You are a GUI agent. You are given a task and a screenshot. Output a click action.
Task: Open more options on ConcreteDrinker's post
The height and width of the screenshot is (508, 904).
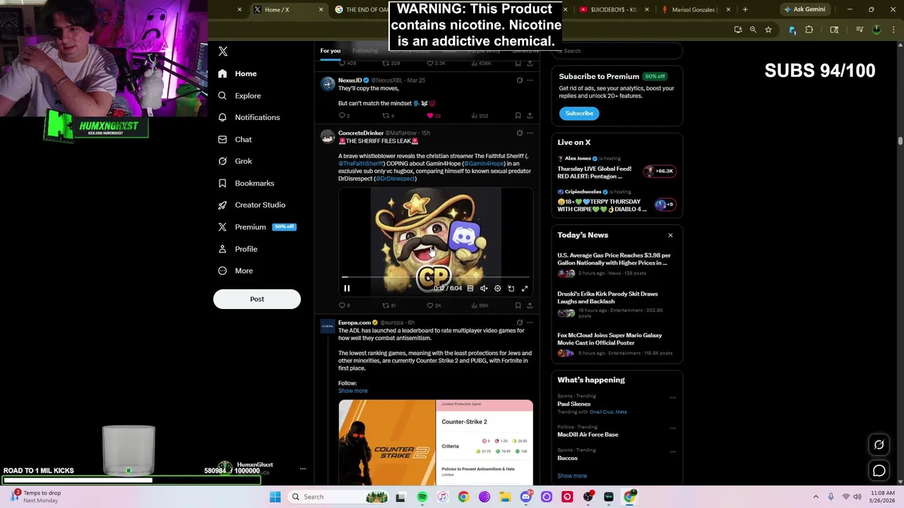click(x=530, y=133)
